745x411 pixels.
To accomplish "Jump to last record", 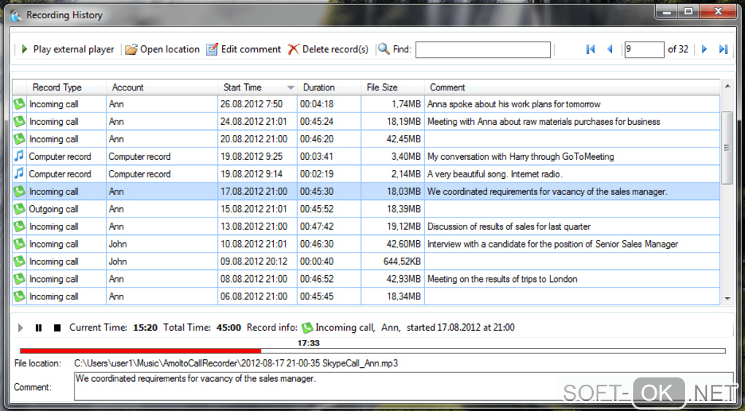I will [723, 49].
